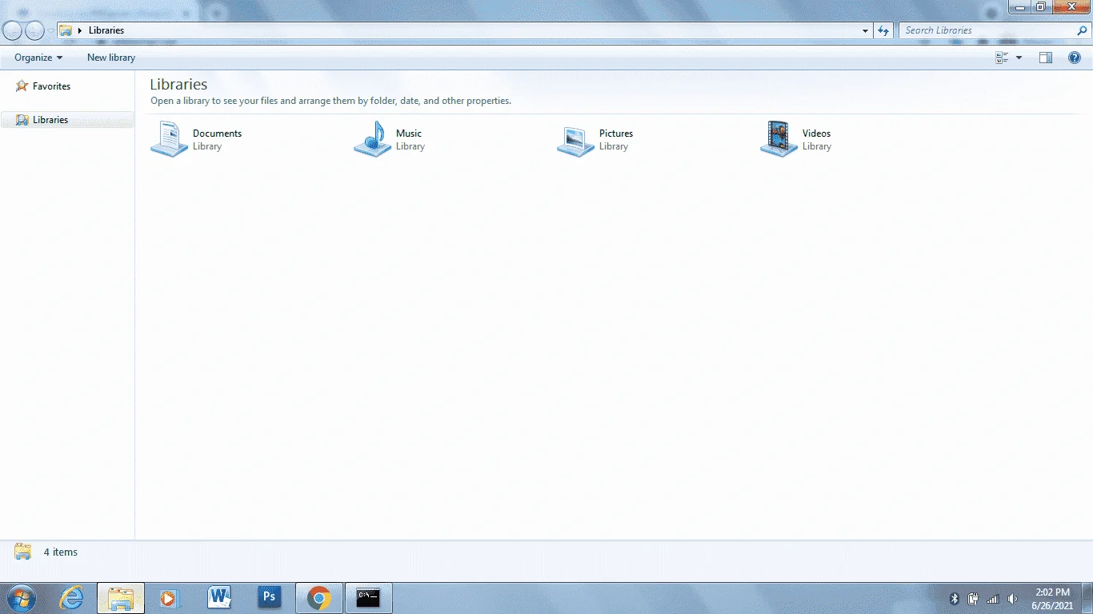Switch to Command Prompt taskbar window

pos(368,598)
